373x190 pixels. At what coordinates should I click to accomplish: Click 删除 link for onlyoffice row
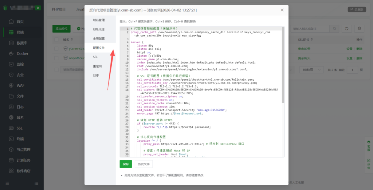point(359,58)
